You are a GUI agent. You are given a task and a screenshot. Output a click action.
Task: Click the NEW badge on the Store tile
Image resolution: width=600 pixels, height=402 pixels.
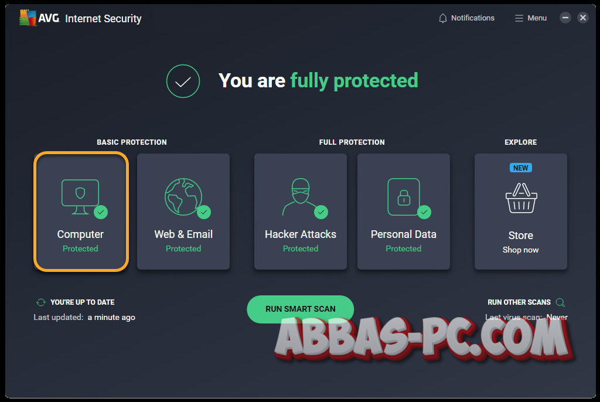521,168
